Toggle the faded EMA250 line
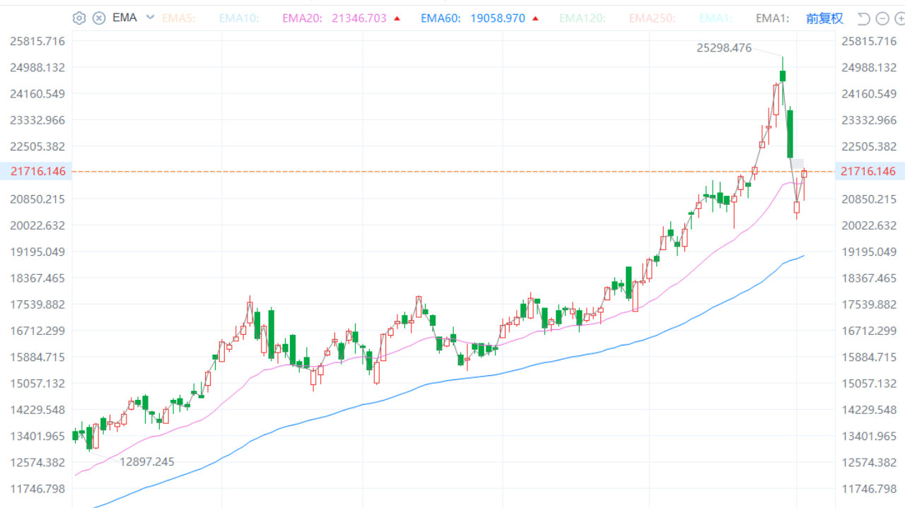The height and width of the screenshot is (508, 905). pyautogui.click(x=652, y=18)
